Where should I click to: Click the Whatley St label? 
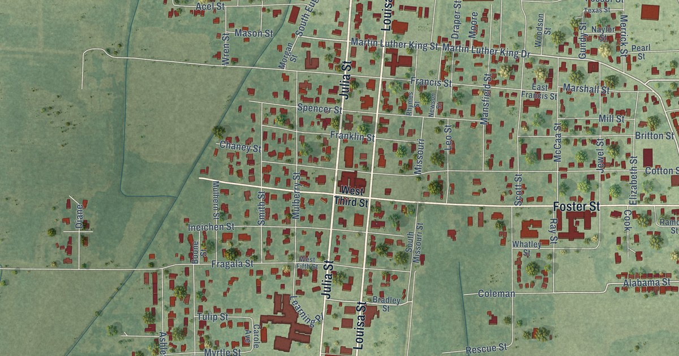pyautogui.click(x=527, y=248)
